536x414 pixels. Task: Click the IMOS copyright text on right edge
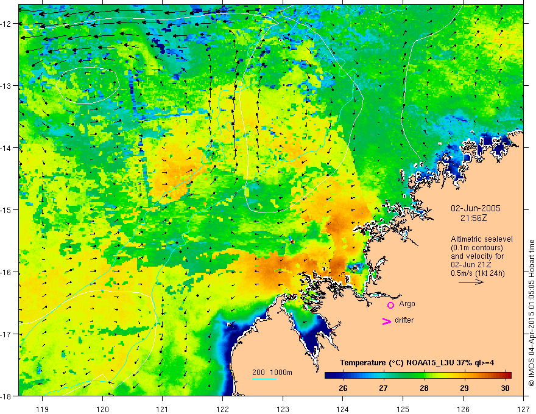531,312
